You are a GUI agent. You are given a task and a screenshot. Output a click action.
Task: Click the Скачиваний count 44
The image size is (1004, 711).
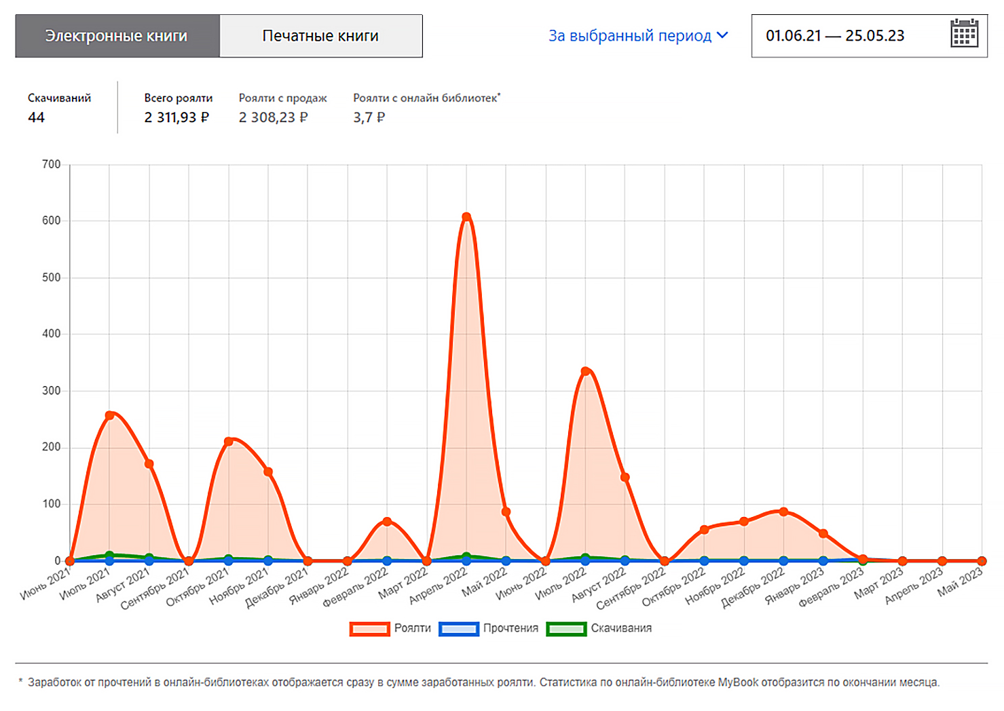[x=36, y=117]
